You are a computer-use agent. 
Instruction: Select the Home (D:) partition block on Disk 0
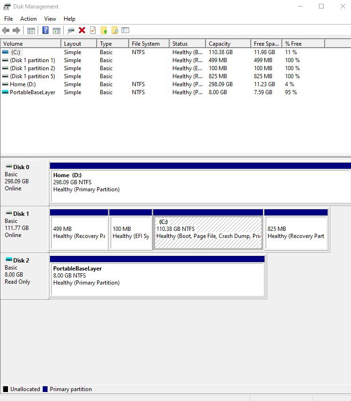coord(200,183)
